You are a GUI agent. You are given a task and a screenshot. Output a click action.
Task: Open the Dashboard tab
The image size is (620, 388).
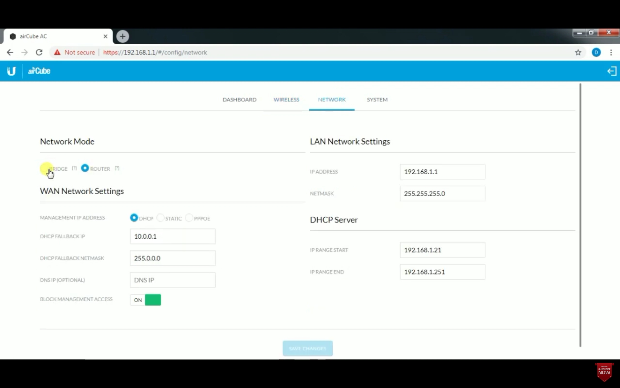point(239,100)
